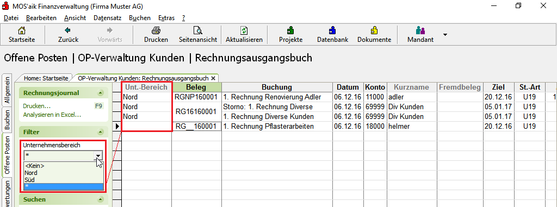The width and height of the screenshot is (557, 207).
Task: Click the Vorwärts forward arrow
Action: (110, 34)
